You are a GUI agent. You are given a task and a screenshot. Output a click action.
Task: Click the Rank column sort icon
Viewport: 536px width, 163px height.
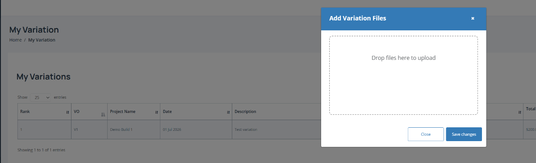(67, 112)
